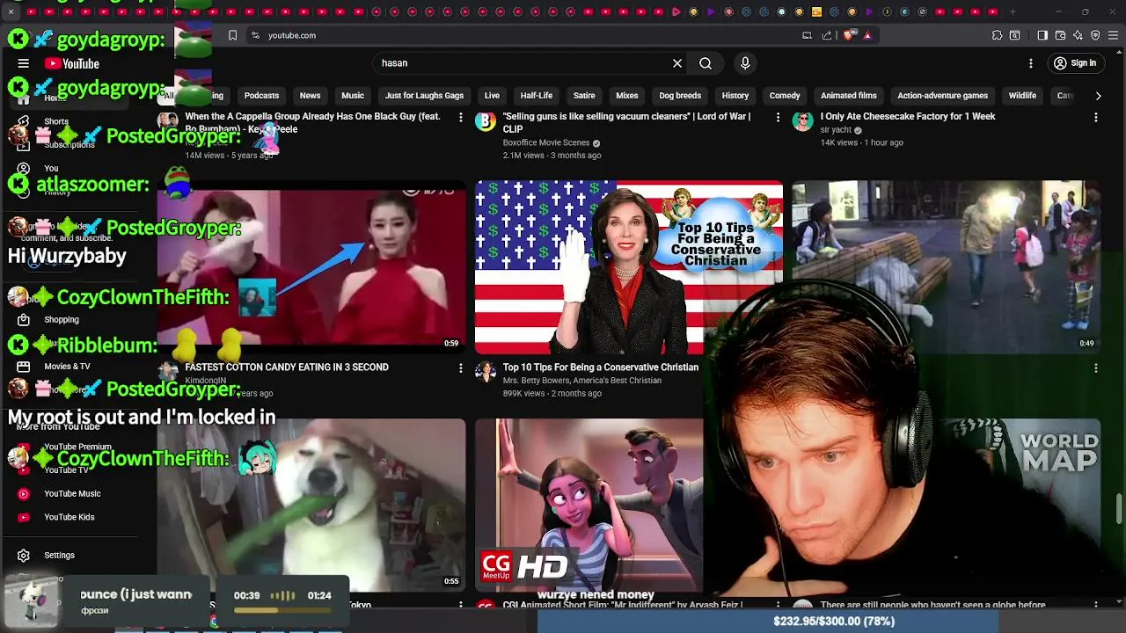This screenshot has width=1126, height=633.
Task: Open the Brave VPN shield icon
Action: pos(1095,35)
